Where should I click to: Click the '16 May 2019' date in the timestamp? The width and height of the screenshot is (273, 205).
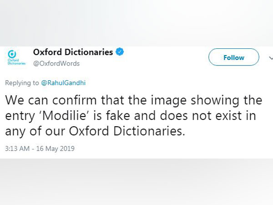click(56, 149)
